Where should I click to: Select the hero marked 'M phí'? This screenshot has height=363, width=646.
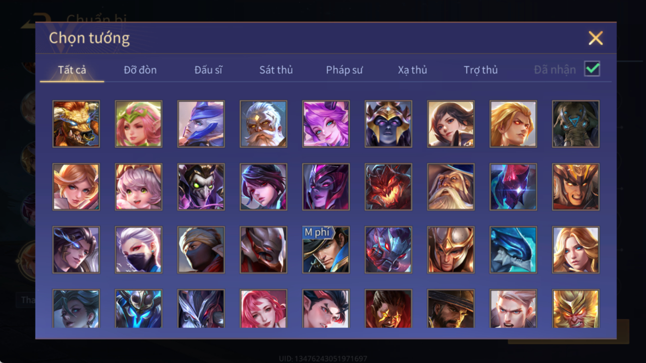[326, 250]
